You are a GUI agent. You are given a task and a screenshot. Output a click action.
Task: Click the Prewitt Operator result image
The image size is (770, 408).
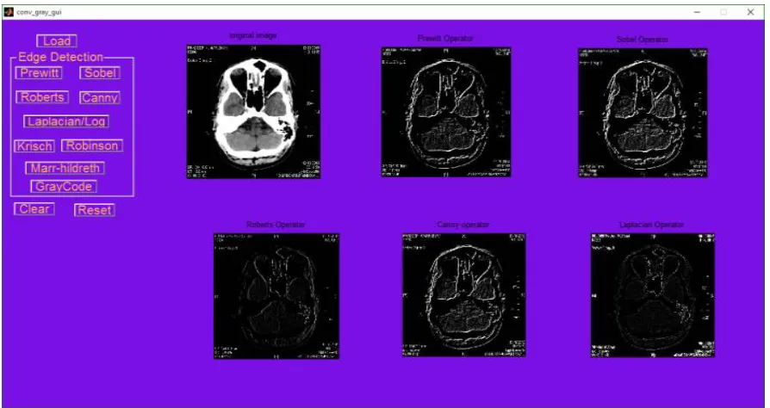pos(446,112)
